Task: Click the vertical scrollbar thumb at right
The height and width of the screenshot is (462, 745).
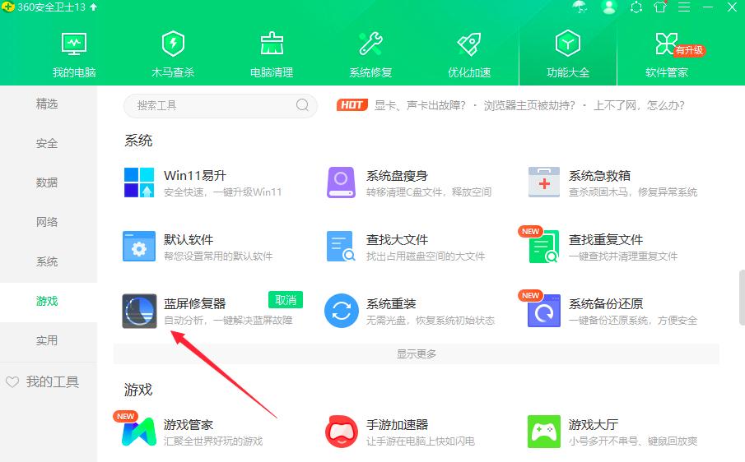Action: [742, 298]
